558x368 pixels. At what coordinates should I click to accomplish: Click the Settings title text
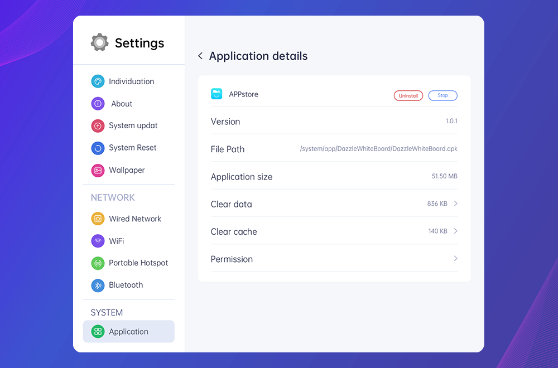coord(139,43)
